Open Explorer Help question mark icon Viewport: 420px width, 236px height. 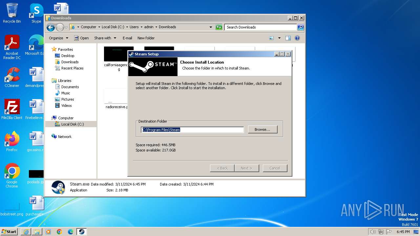(297, 38)
